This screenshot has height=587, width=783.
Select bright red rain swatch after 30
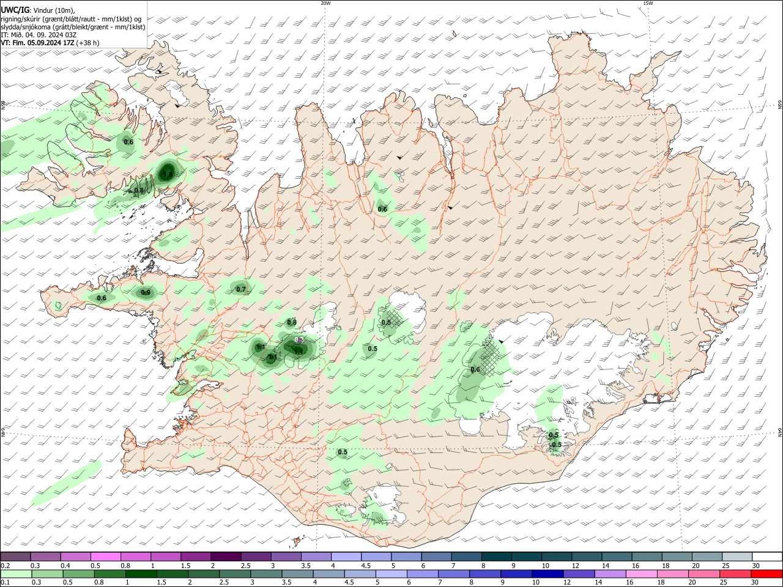pos(767,574)
